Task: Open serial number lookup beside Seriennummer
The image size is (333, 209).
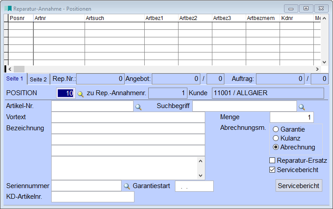Action: [127, 186]
